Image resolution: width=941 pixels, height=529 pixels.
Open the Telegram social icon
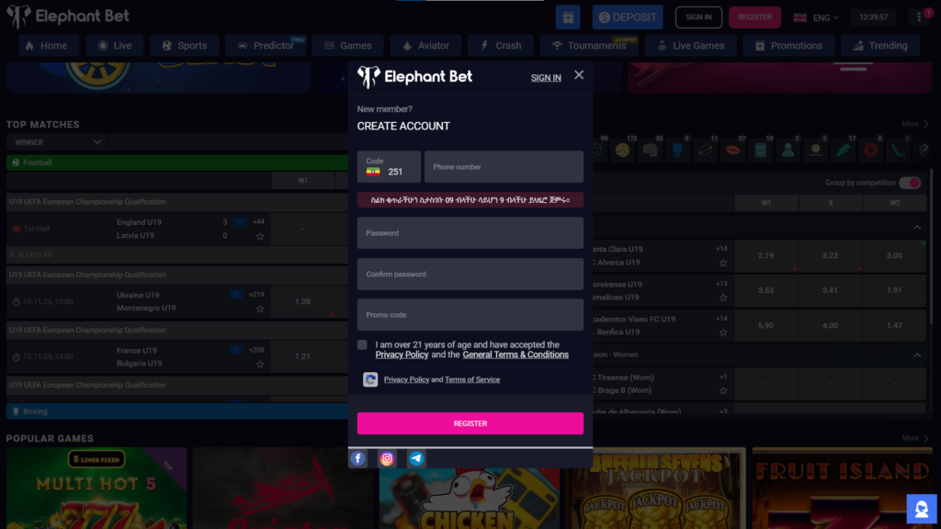[x=416, y=458]
